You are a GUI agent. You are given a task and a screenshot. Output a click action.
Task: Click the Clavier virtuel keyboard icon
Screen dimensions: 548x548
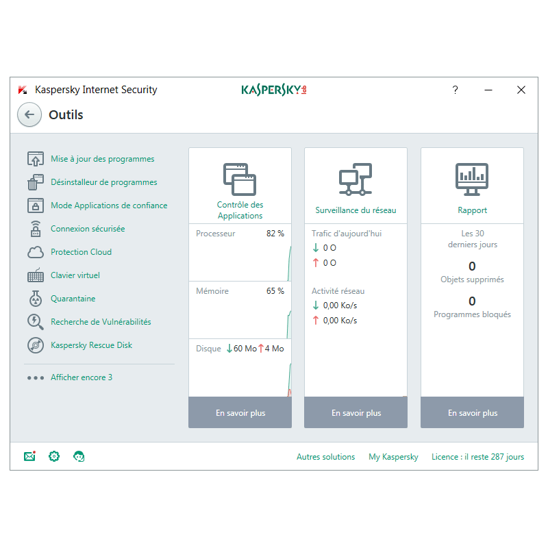(x=36, y=275)
